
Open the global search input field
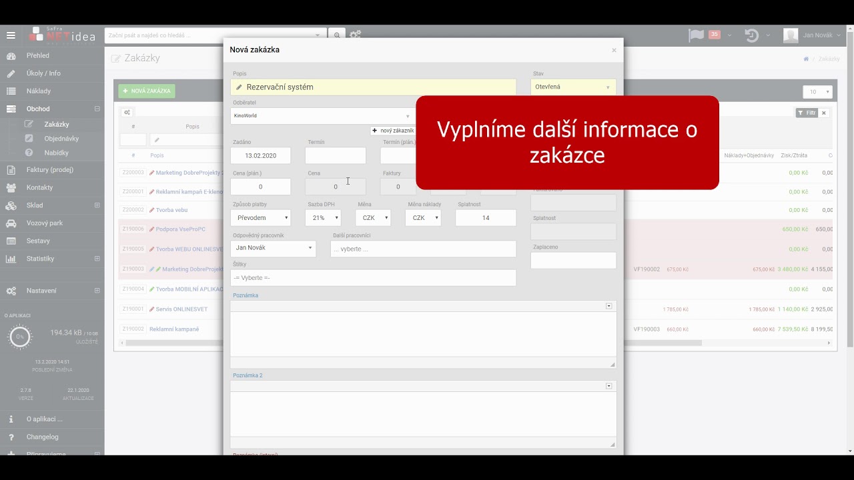point(216,35)
